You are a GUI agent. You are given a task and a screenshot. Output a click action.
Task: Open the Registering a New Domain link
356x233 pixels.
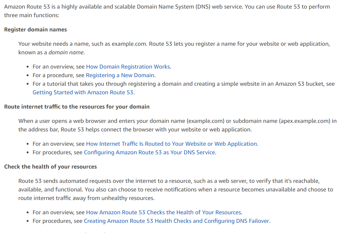click(x=120, y=75)
